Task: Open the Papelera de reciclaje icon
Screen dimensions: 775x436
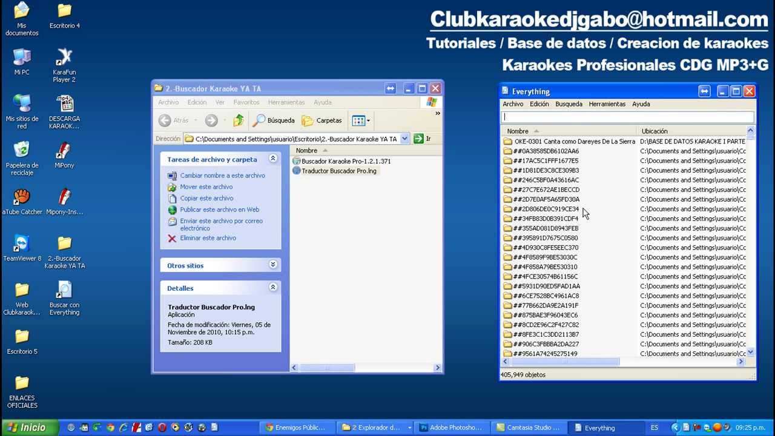Action: click(x=22, y=159)
